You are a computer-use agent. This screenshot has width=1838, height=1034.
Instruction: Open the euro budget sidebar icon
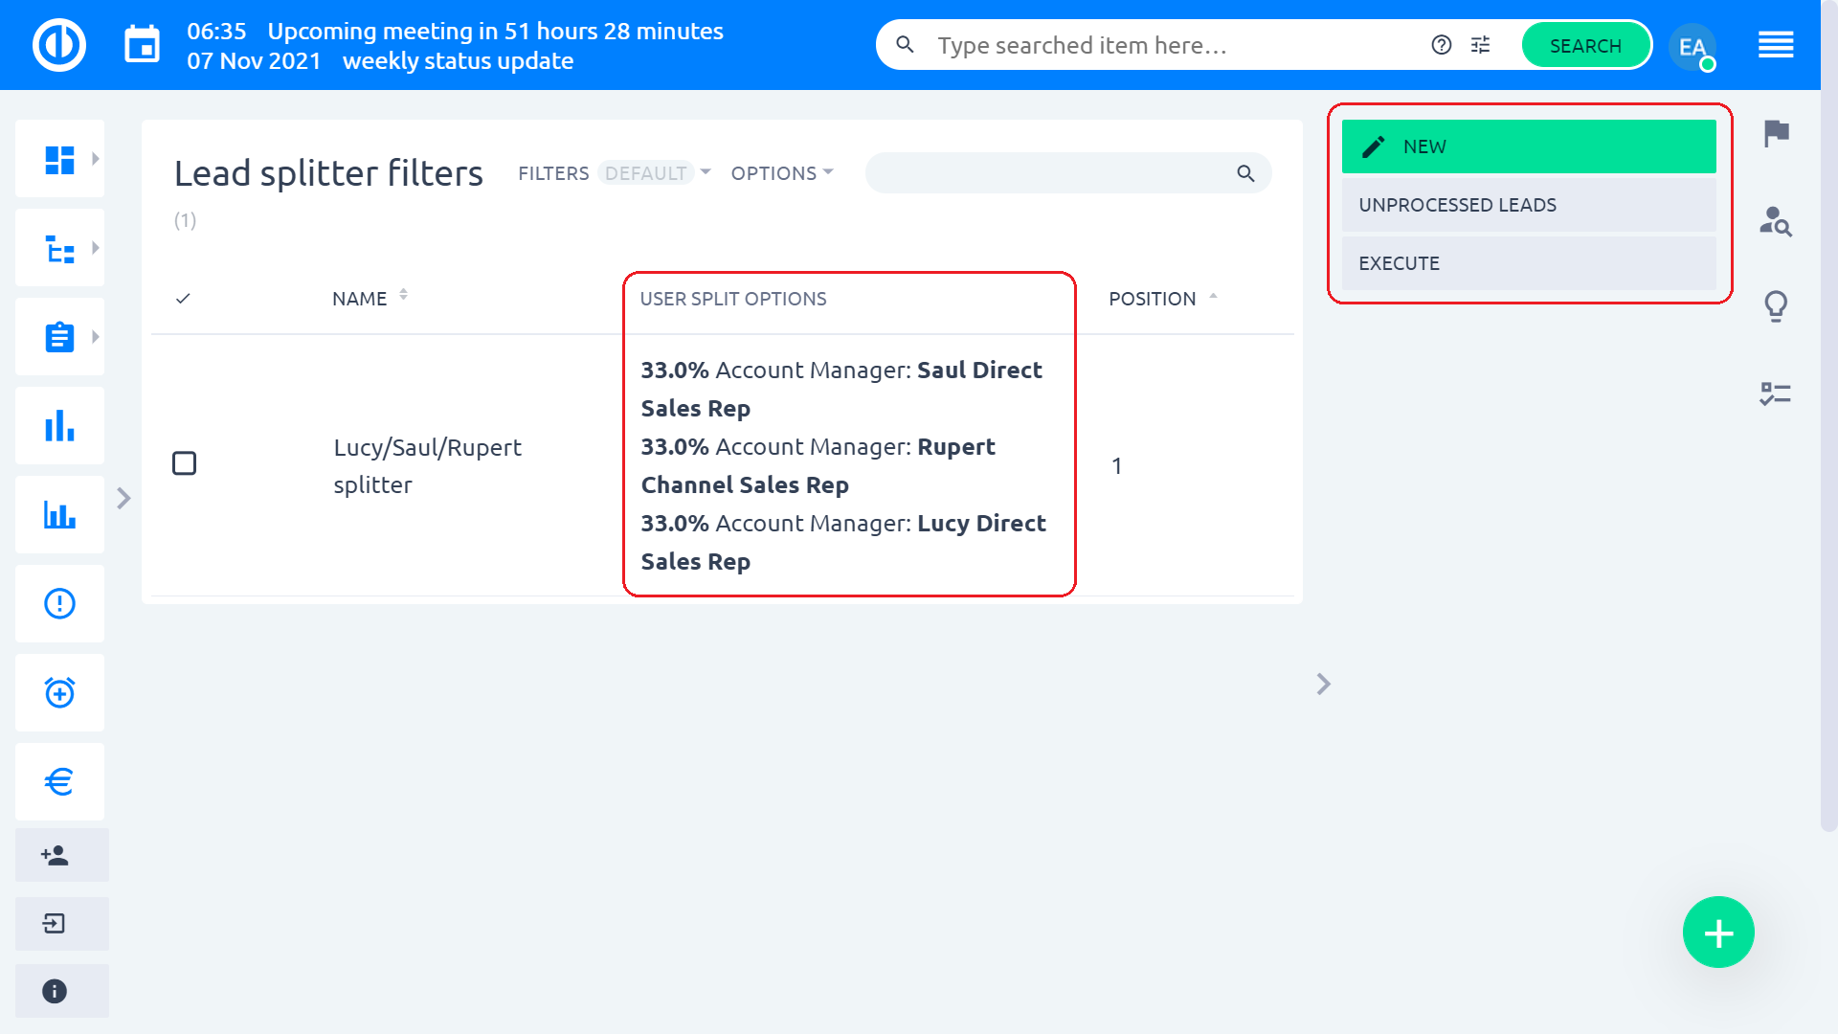point(59,782)
